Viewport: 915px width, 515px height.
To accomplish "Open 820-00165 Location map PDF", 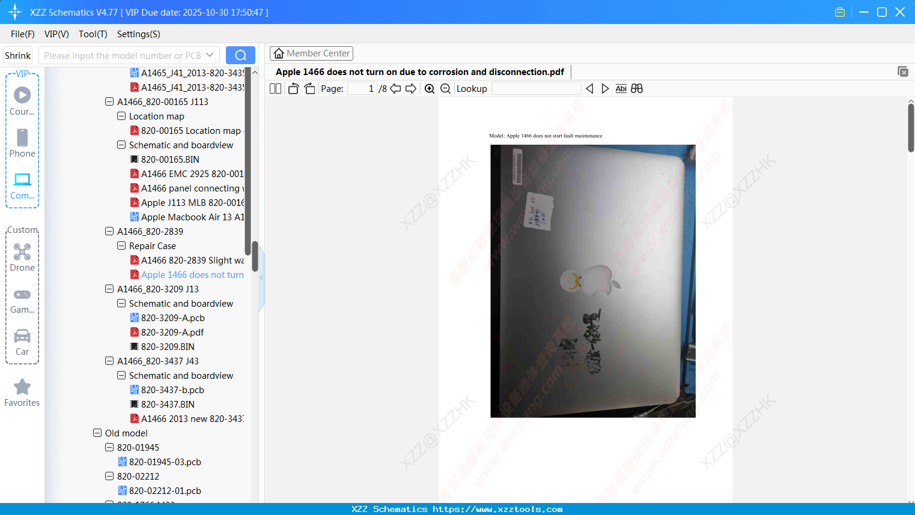I will point(187,131).
